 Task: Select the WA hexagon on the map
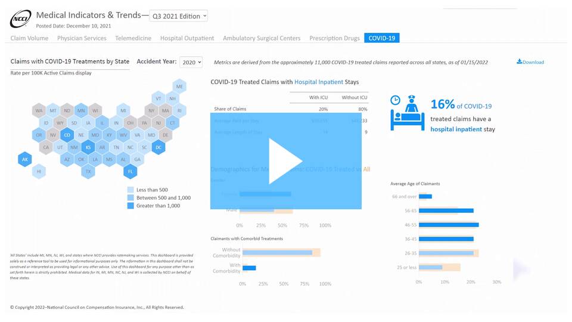click(x=39, y=110)
